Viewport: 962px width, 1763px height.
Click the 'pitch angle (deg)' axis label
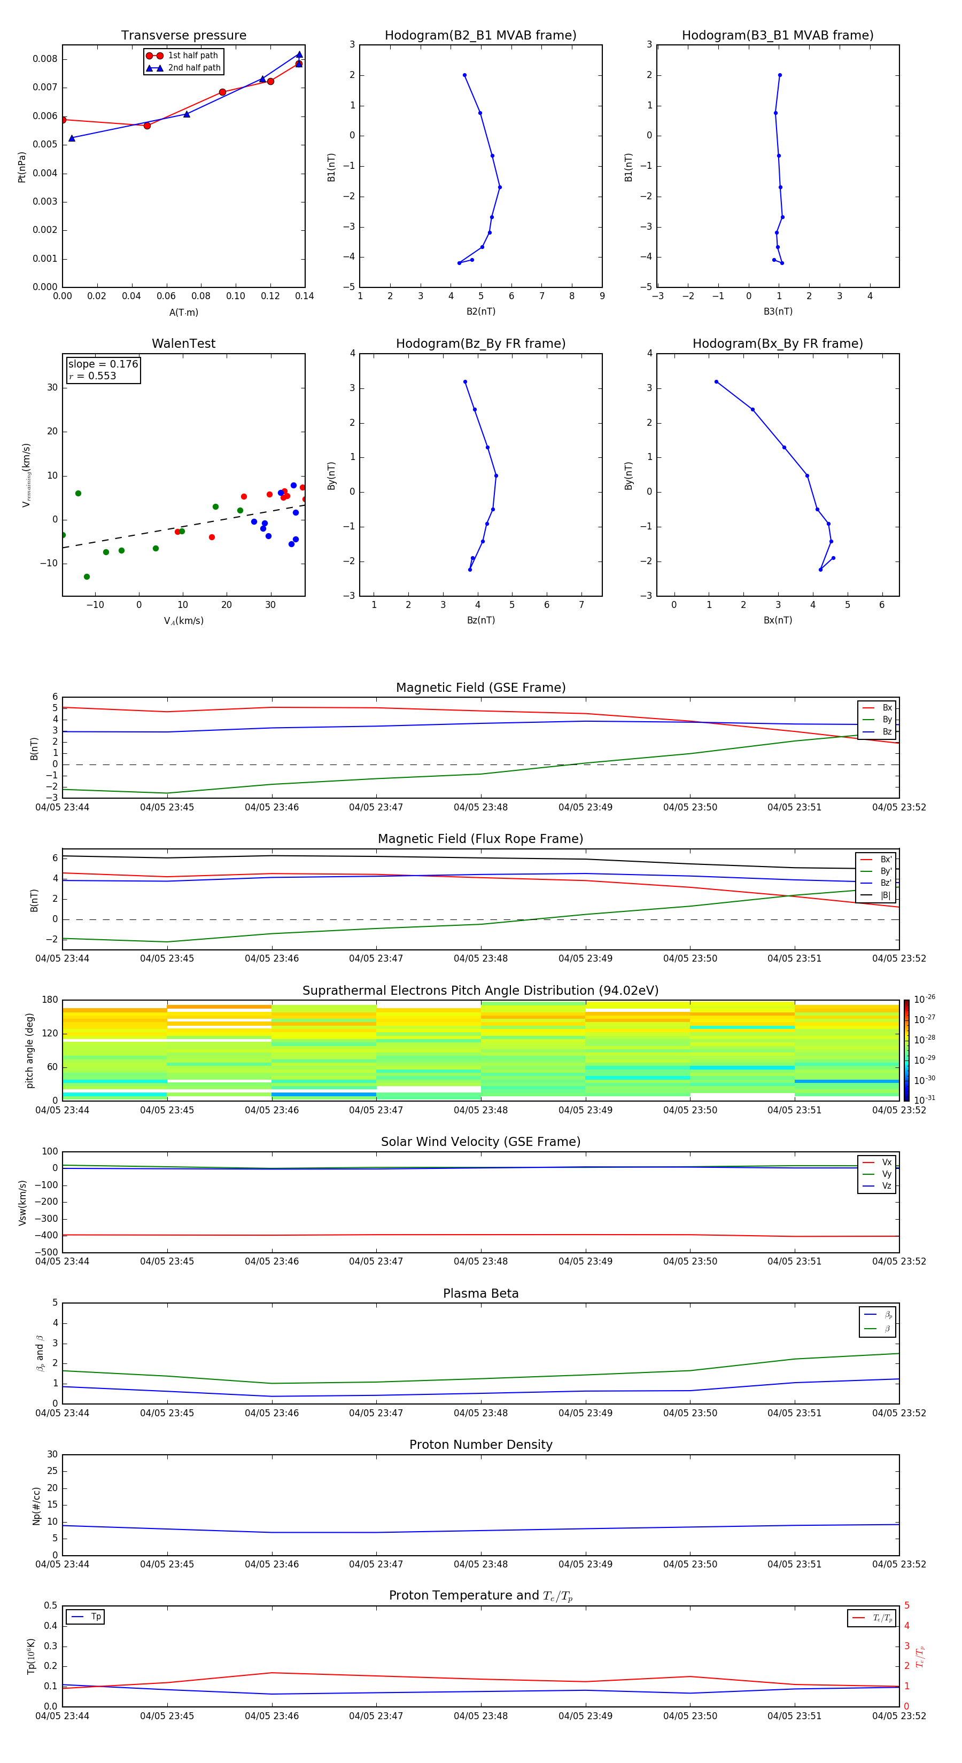(x=29, y=1050)
